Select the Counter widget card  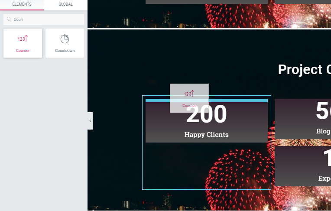click(23, 43)
